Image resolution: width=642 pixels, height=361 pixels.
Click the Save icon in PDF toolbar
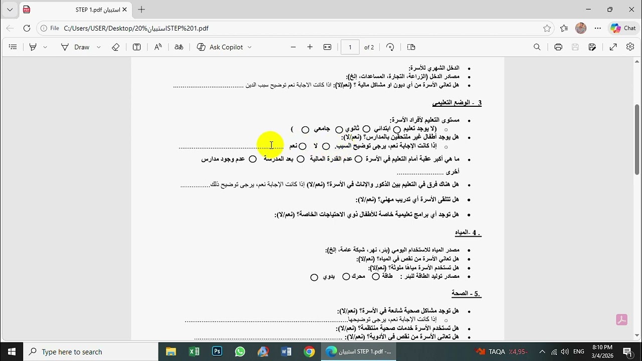[575, 47]
